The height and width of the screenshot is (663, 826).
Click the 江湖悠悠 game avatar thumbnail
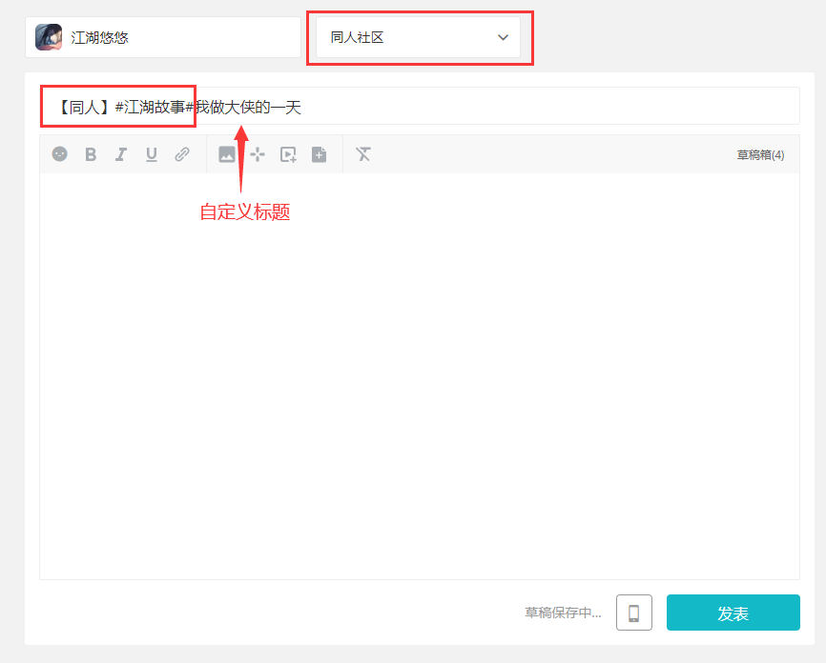click(x=49, y=37)
